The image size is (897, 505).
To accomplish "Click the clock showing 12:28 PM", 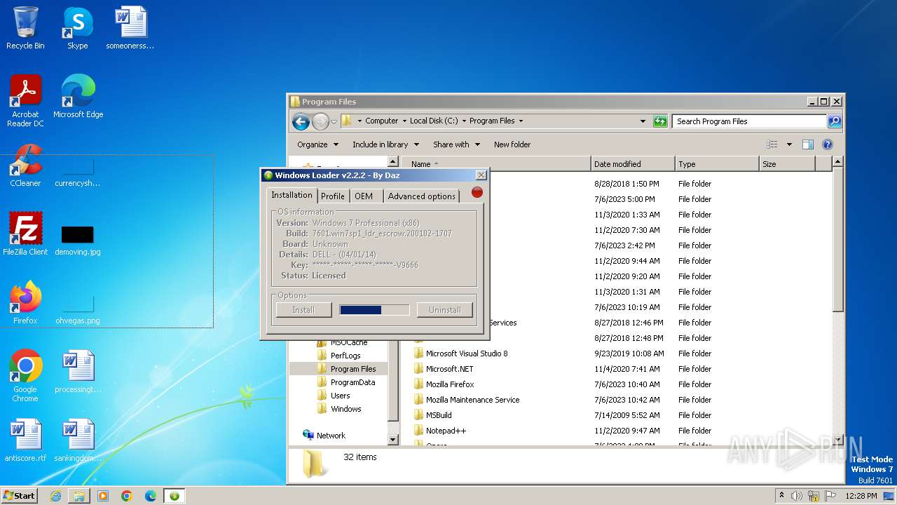I will (861, 496).
